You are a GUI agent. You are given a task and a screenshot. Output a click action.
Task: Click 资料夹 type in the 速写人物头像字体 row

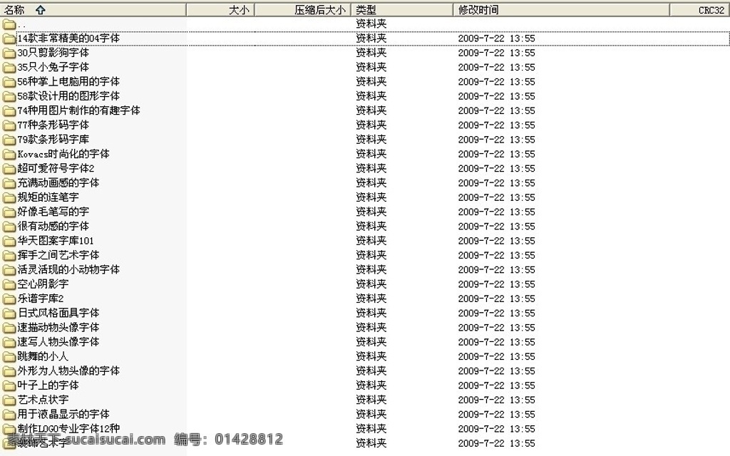tap(371, 341)
